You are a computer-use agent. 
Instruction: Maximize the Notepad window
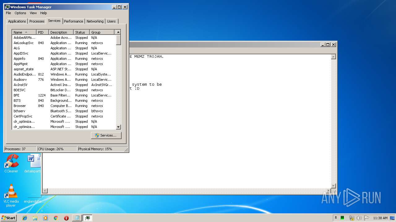[x=328, y=44]
